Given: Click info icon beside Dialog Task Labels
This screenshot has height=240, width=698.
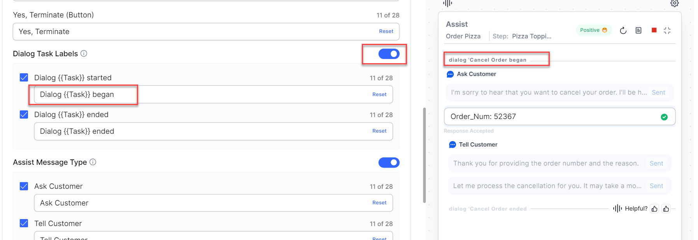Looking at the screenshot, I should pos(84,54).
